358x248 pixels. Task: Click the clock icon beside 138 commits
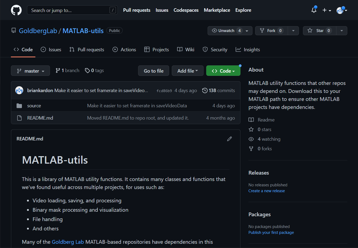pyautogui.click(x=205, y=90)
